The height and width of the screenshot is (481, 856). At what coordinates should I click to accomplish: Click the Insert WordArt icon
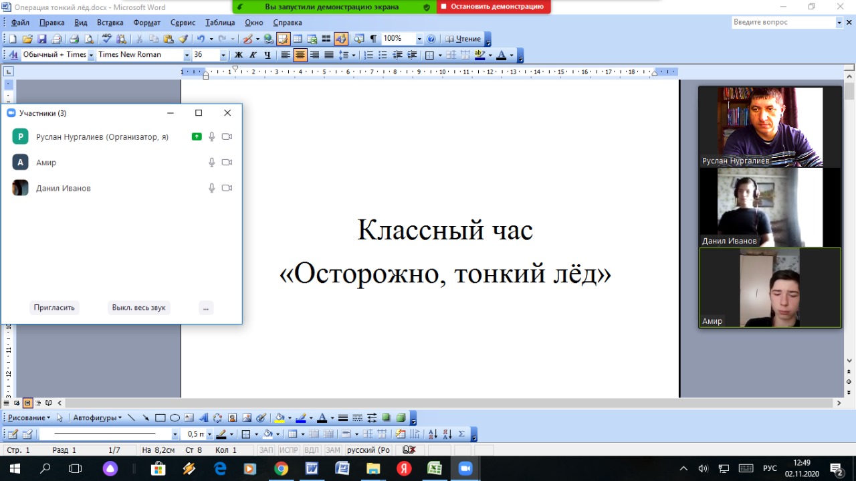(204, 418)
